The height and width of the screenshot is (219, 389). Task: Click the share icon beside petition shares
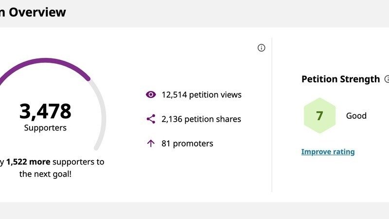pyautogui.click(x=151, y=119)
